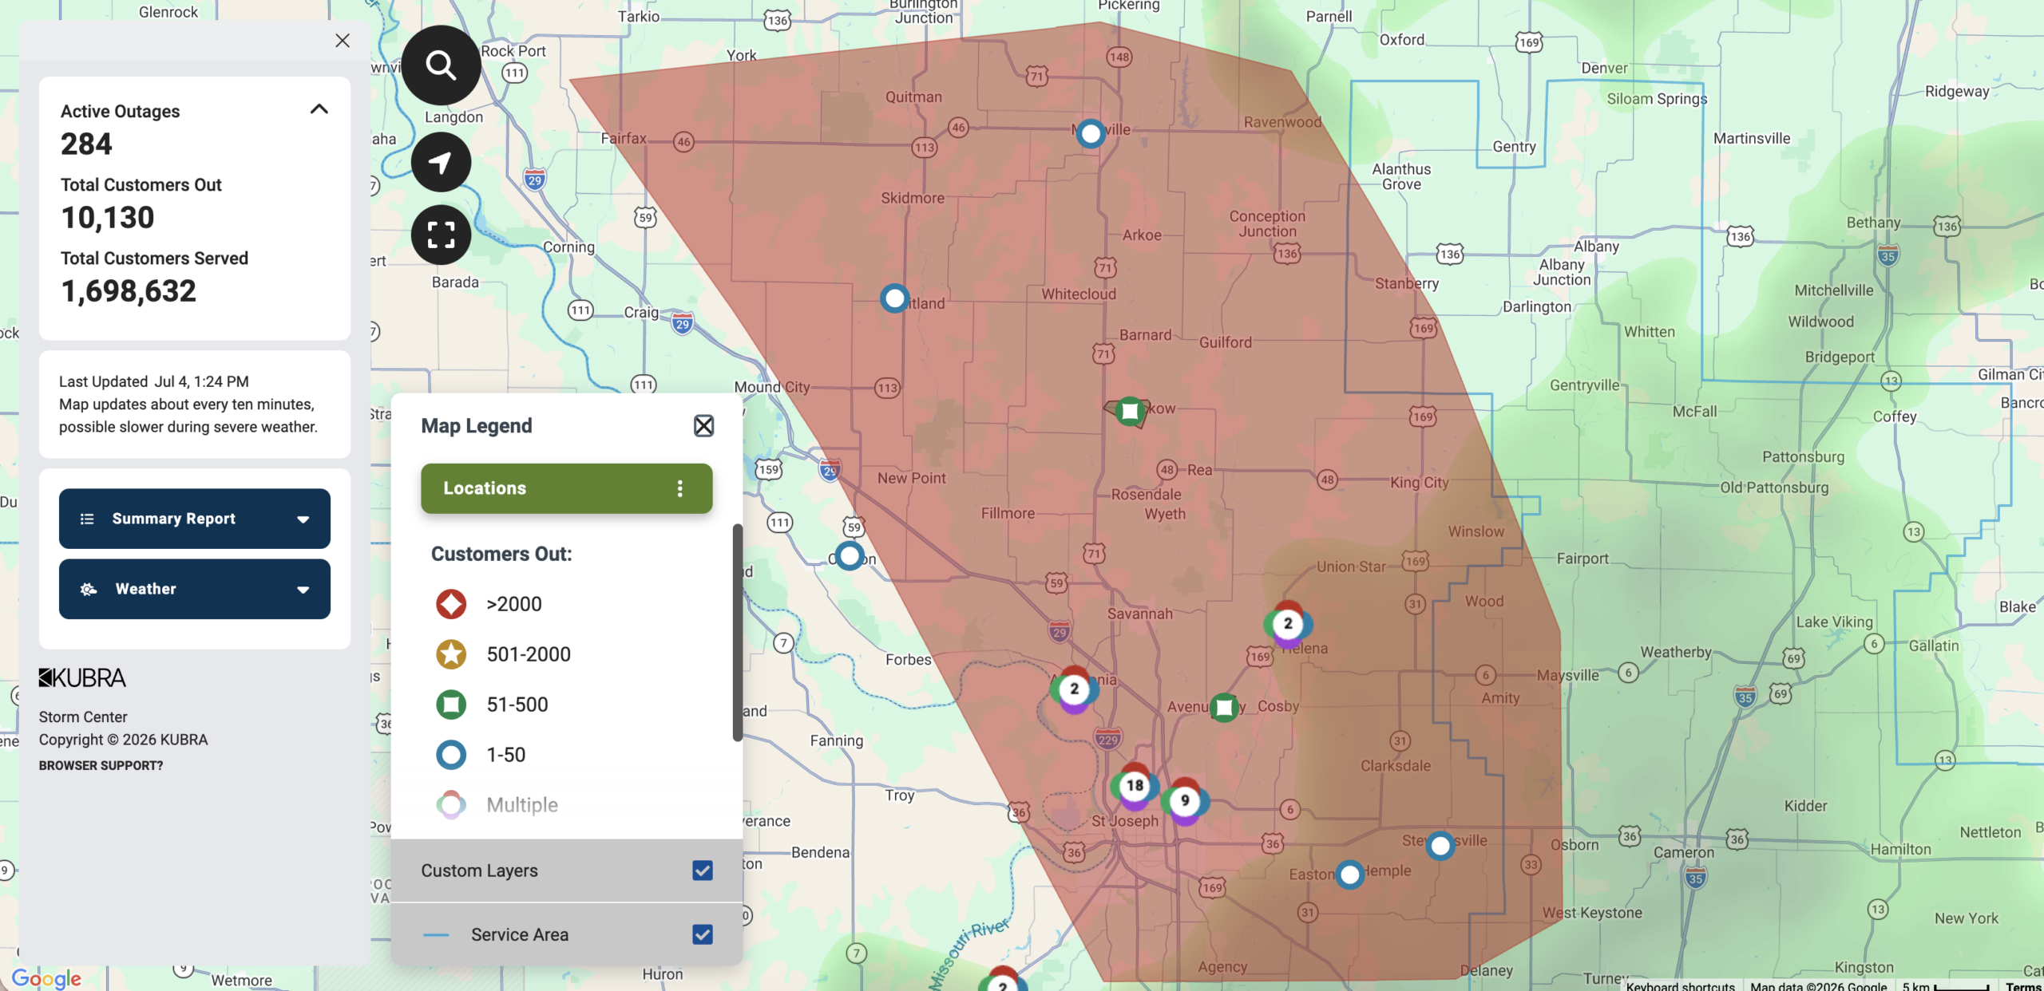Click the Multiple legend icon
Viewport: 2044px width, 991px height.
[x=451, y=805]
